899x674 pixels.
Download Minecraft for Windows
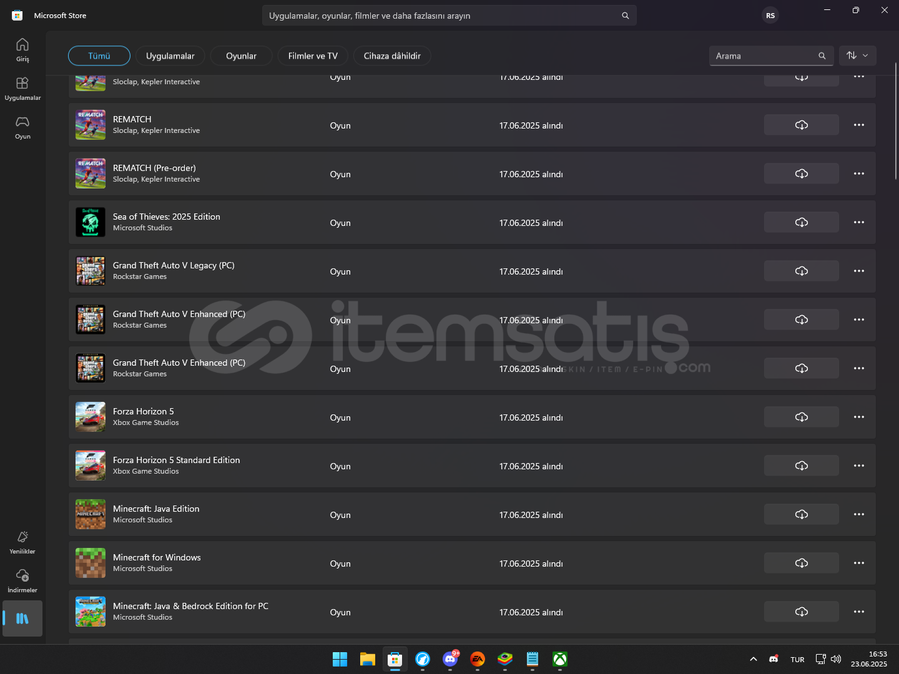(802, 563)
